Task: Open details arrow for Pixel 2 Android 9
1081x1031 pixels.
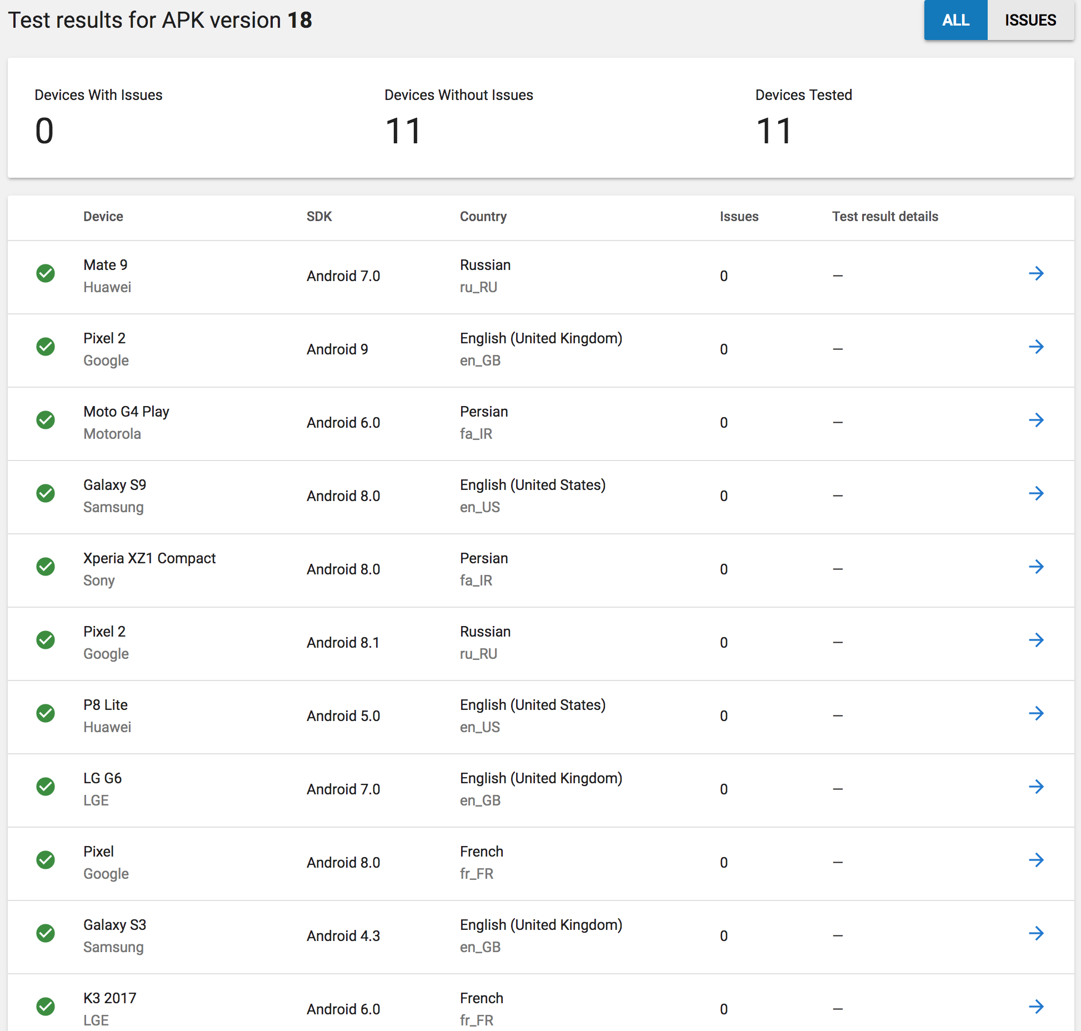Action: 1036,347
